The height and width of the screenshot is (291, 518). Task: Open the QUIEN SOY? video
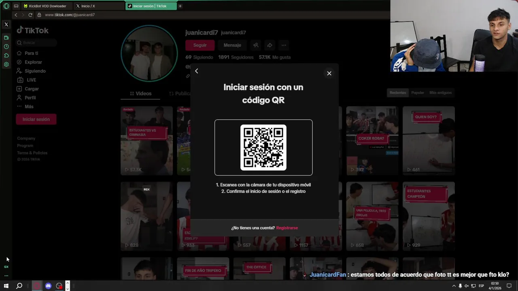(429, 141)
